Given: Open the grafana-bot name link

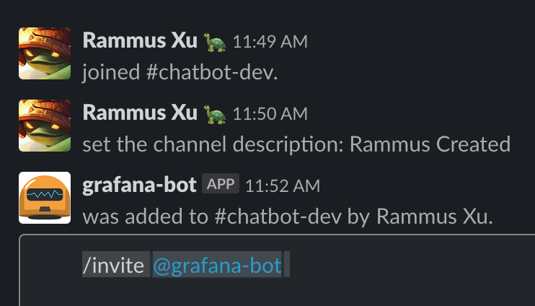Looking at the screenshot, I should point(139,185).
